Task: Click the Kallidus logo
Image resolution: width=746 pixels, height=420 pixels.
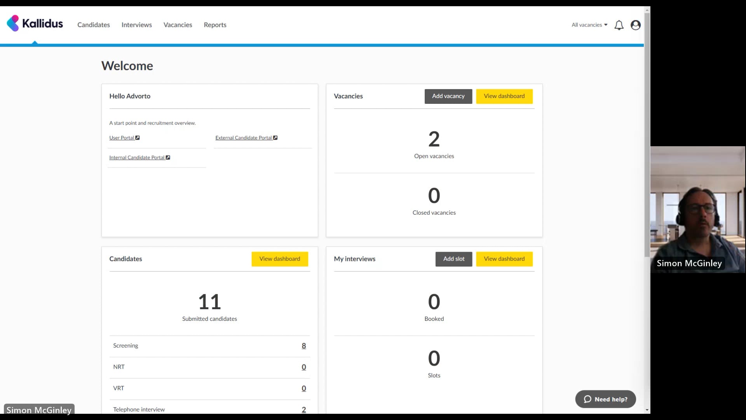Action: 35,23
